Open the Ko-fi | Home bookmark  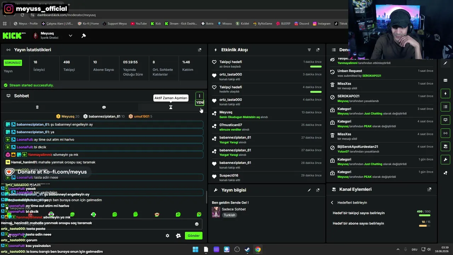[x=88, y=24]
